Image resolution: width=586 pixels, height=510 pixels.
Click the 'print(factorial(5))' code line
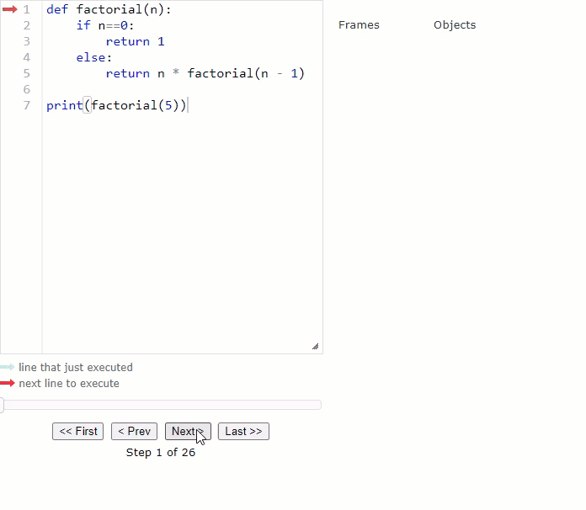(x=116, y=105)
